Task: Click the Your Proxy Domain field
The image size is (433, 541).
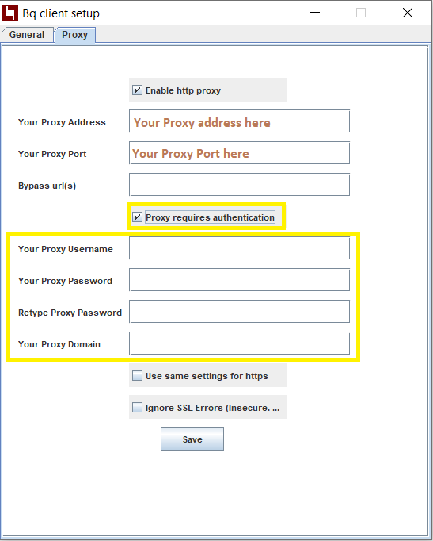Action: click(239, 343)
